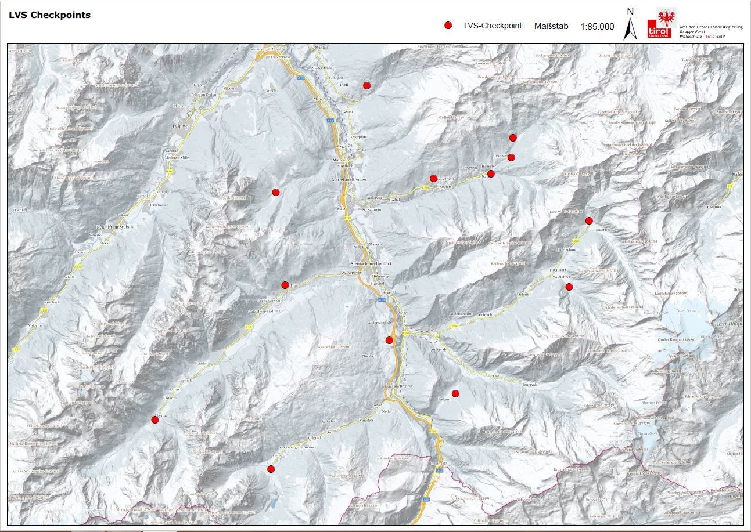This screenshot has width=751, height=532.
Task: Click the checkpoint marker below Wildlahner
Action: coord(569,287)
